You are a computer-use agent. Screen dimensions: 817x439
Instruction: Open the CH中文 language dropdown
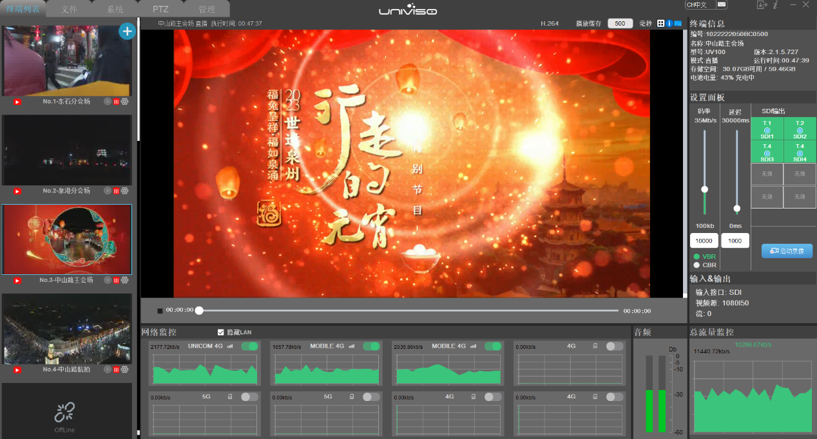pos(706,5)
